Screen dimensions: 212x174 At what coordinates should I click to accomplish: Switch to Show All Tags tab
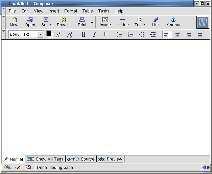pyautogui.click(x=45, y=159)
